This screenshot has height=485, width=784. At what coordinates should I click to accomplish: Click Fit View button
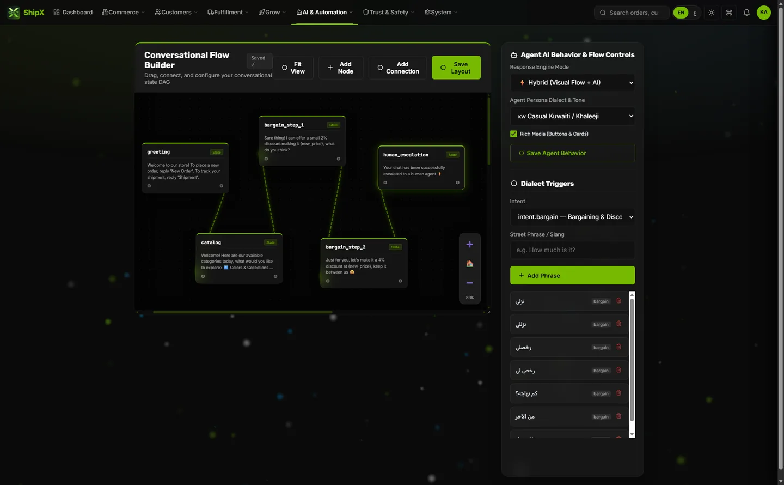(x=293, y=68)
